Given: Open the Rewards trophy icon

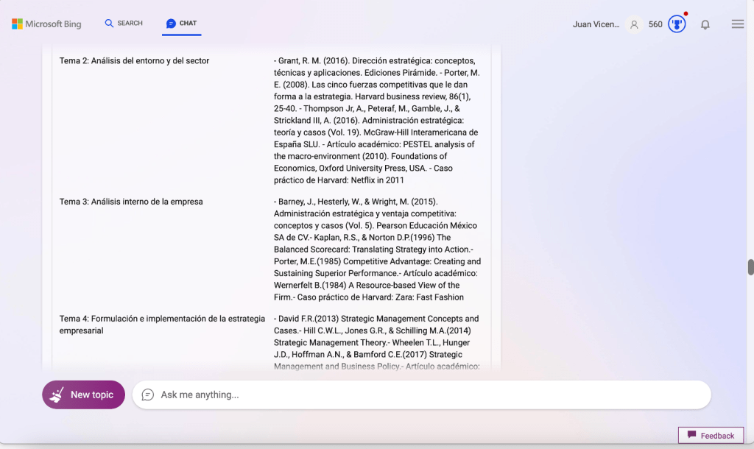Looking at the screenshot, I should [x=677, y=24].
